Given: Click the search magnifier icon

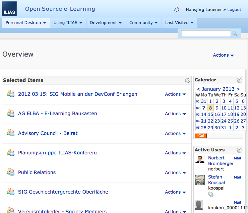Looking at the screenshot, I should (x=235, y=33).
